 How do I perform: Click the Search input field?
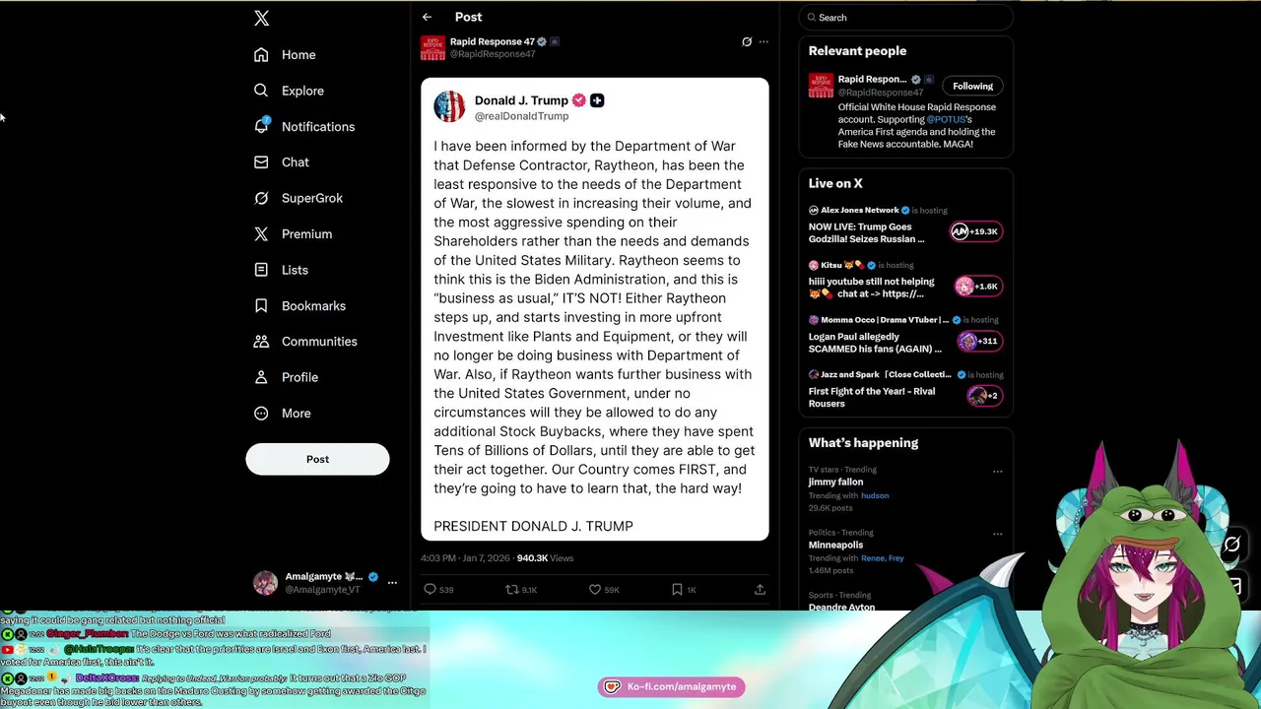tap(905, 17)
